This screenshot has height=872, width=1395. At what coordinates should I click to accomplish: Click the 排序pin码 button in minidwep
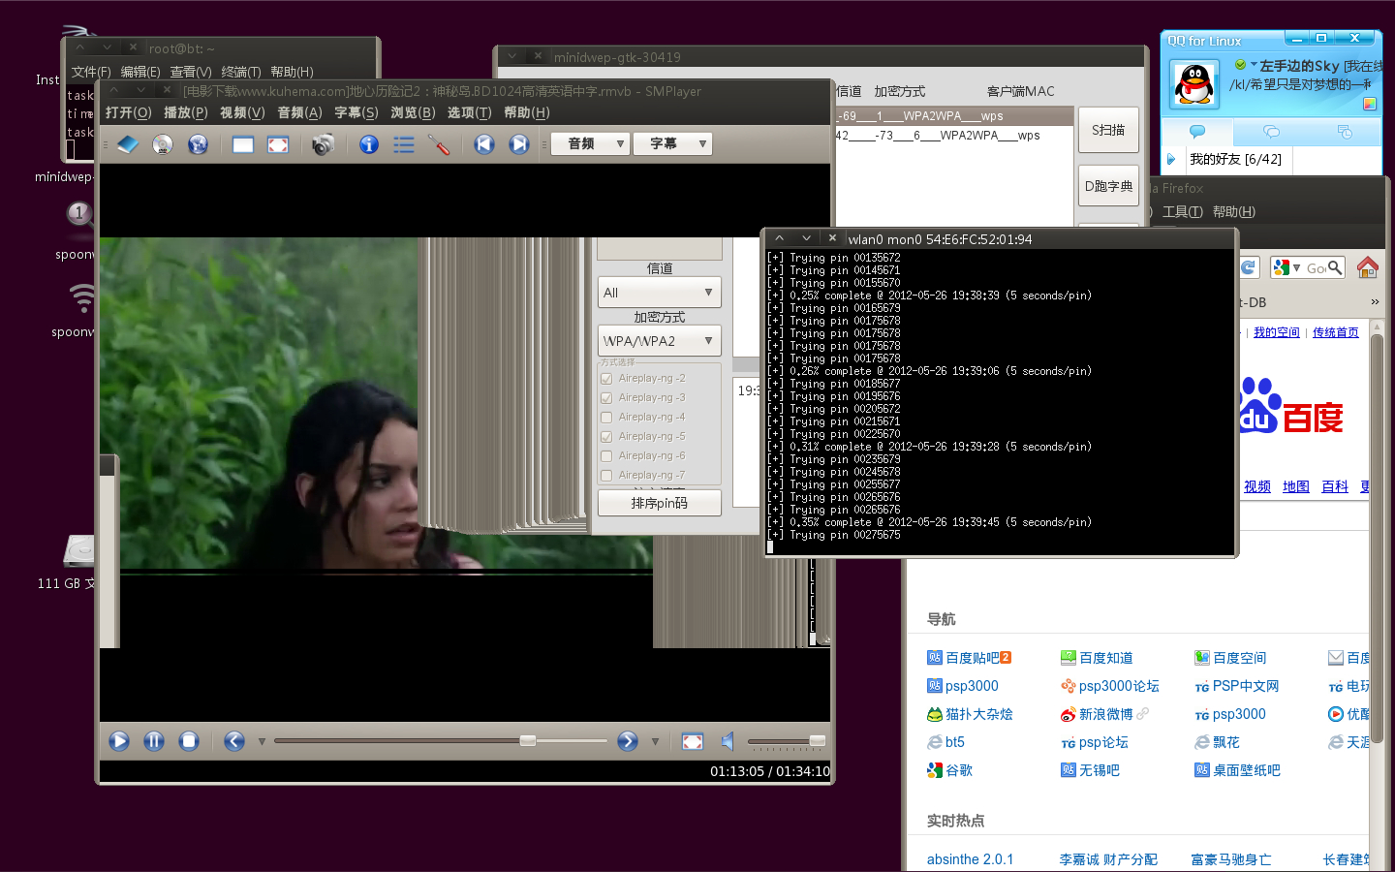coord(659,503)
